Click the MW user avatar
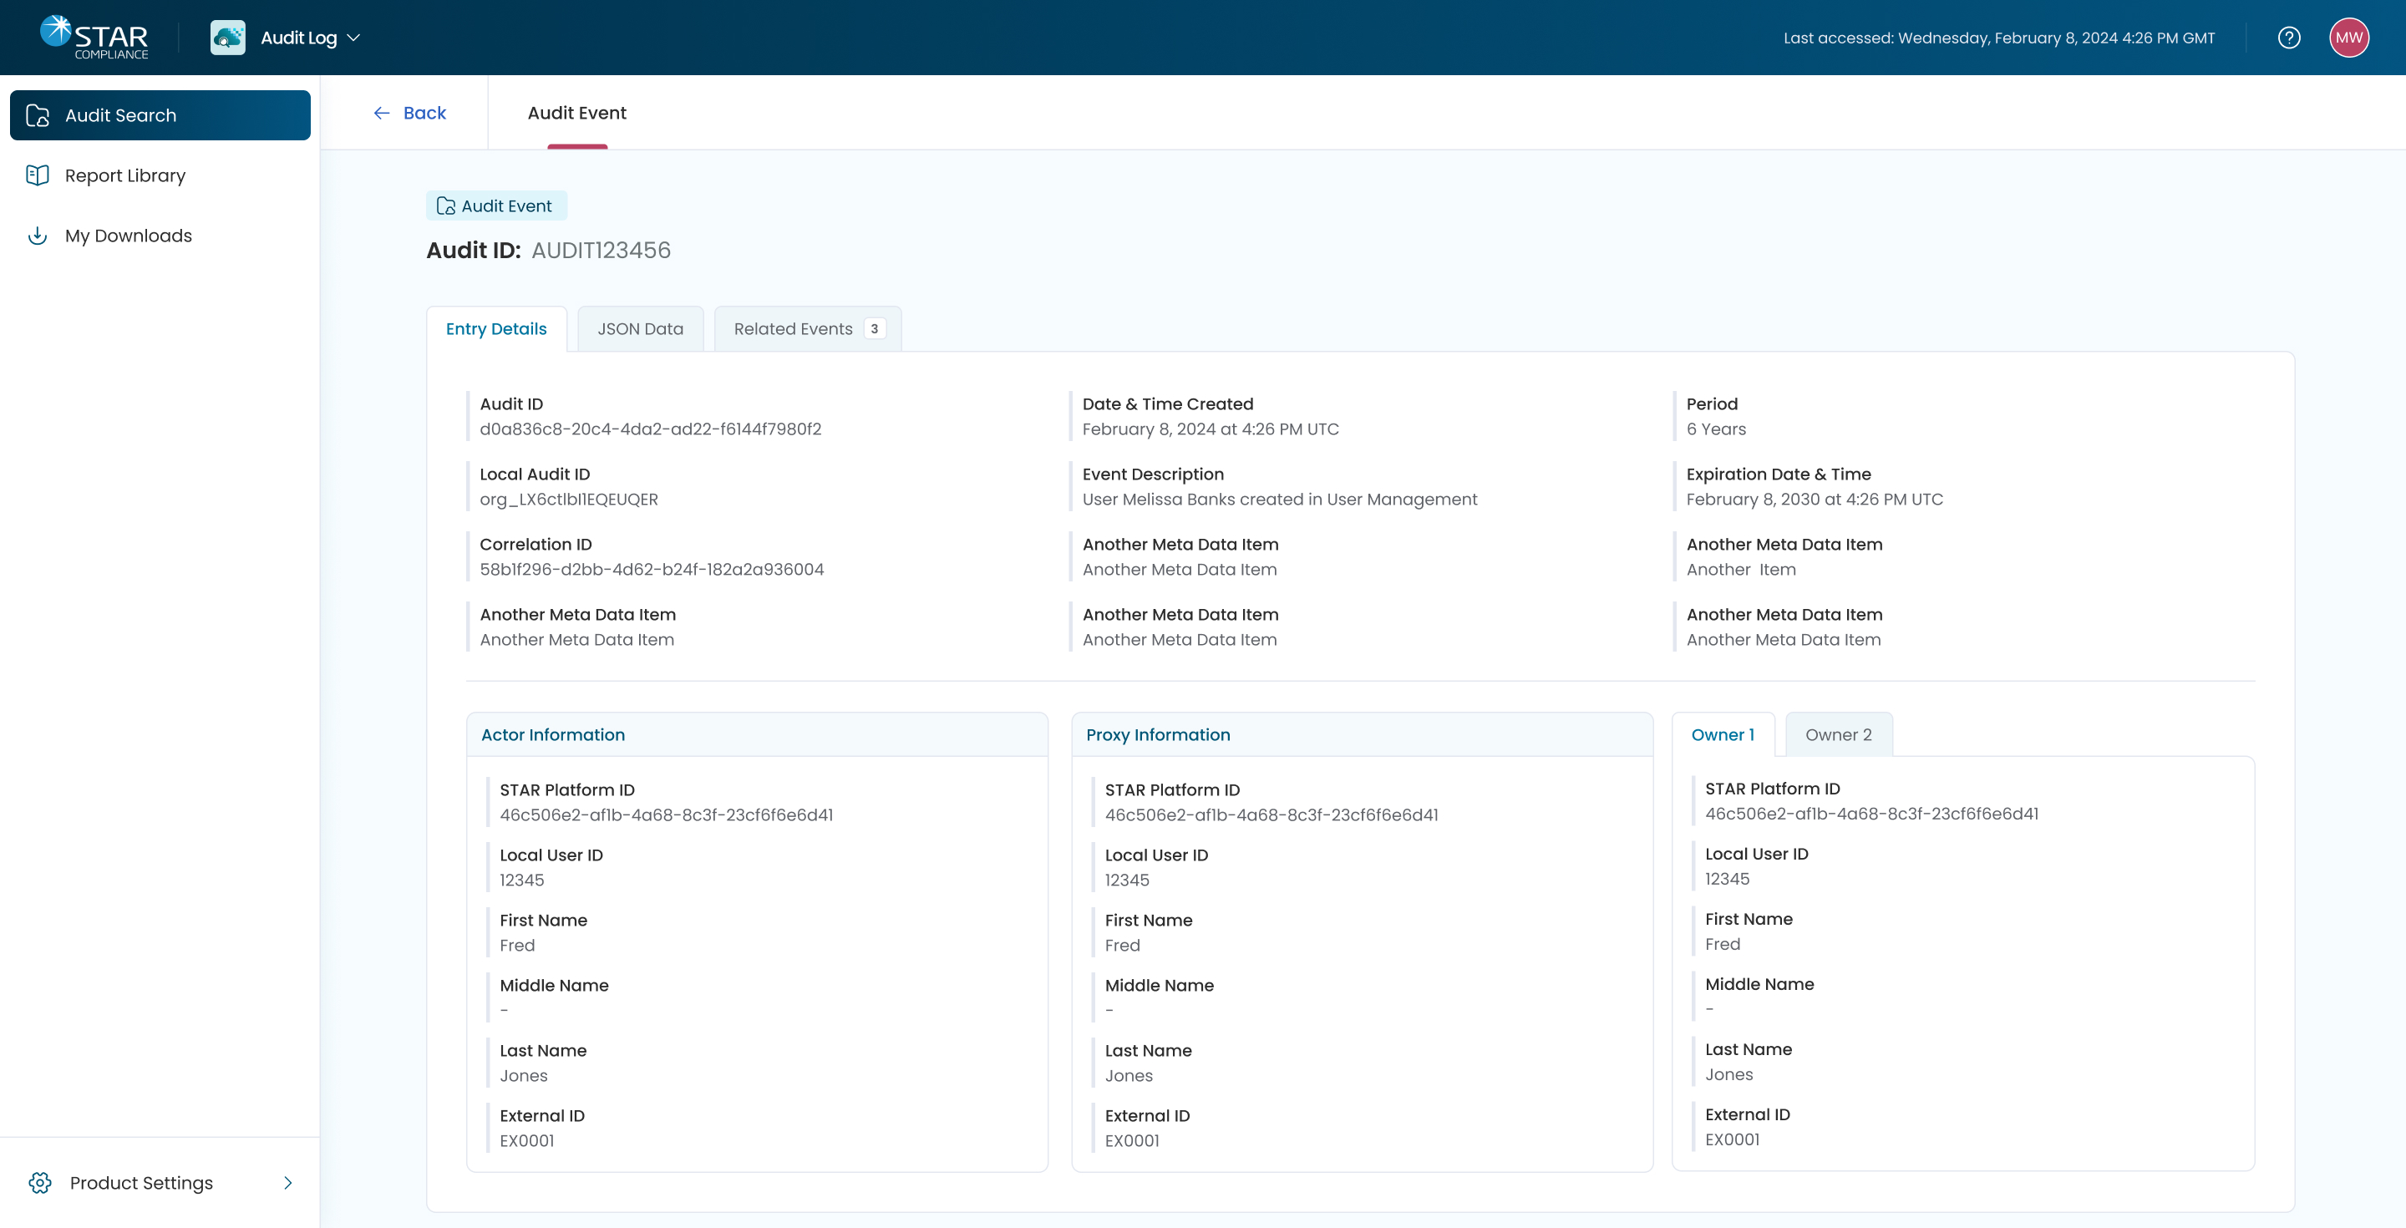This screenshot has height=1228, width=2406. [x=2348, y=38]
